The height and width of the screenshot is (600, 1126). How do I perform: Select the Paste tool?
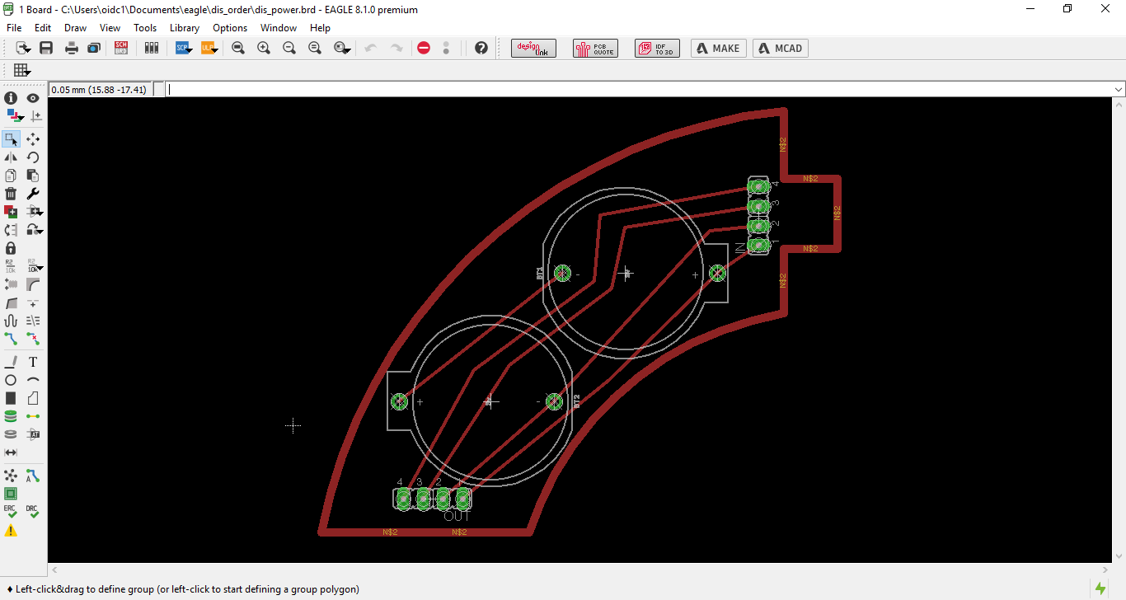click(33, 176)
